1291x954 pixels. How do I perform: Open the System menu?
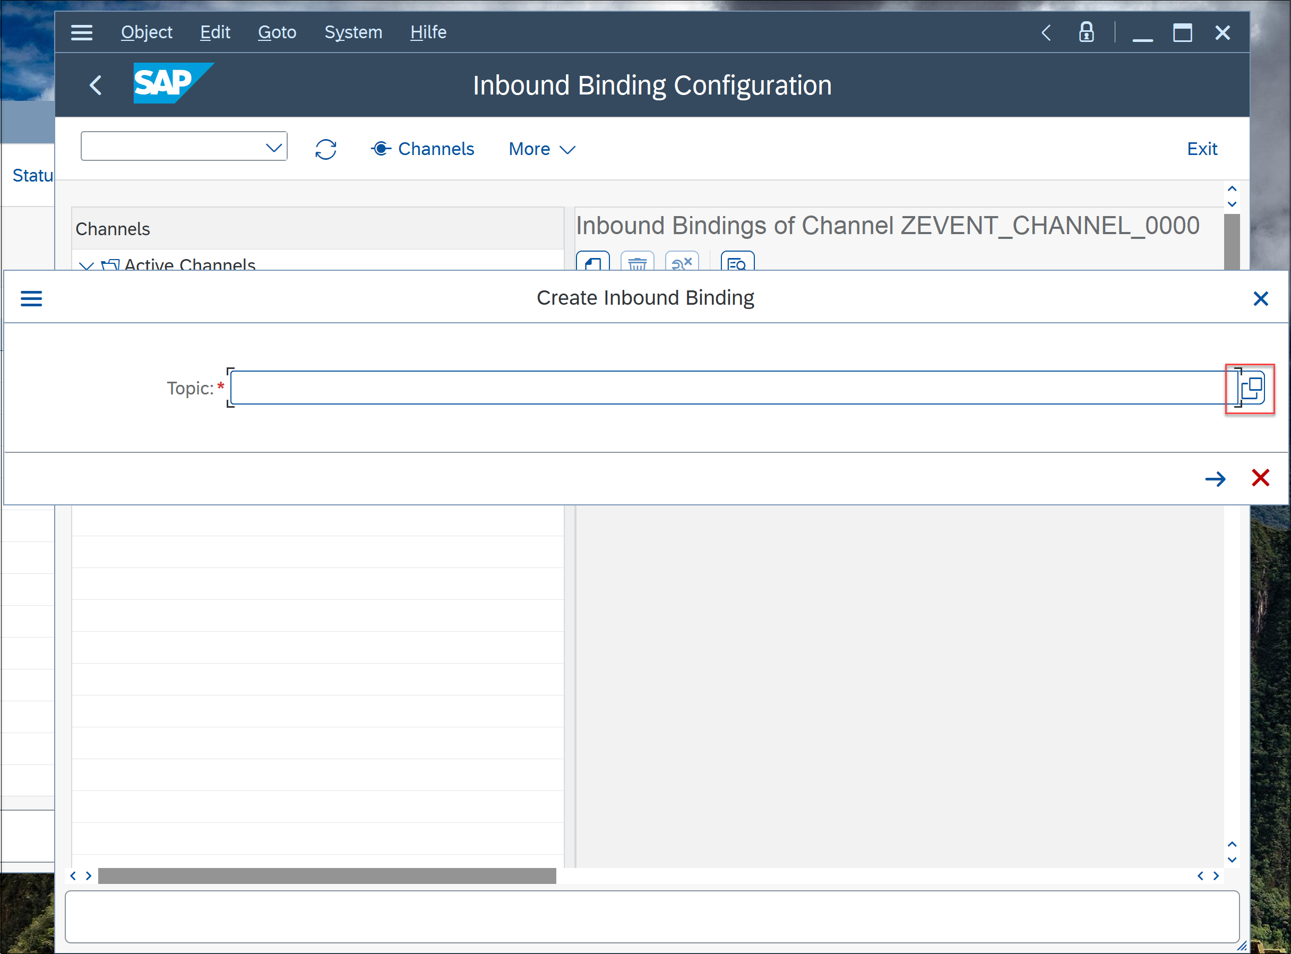354,32
